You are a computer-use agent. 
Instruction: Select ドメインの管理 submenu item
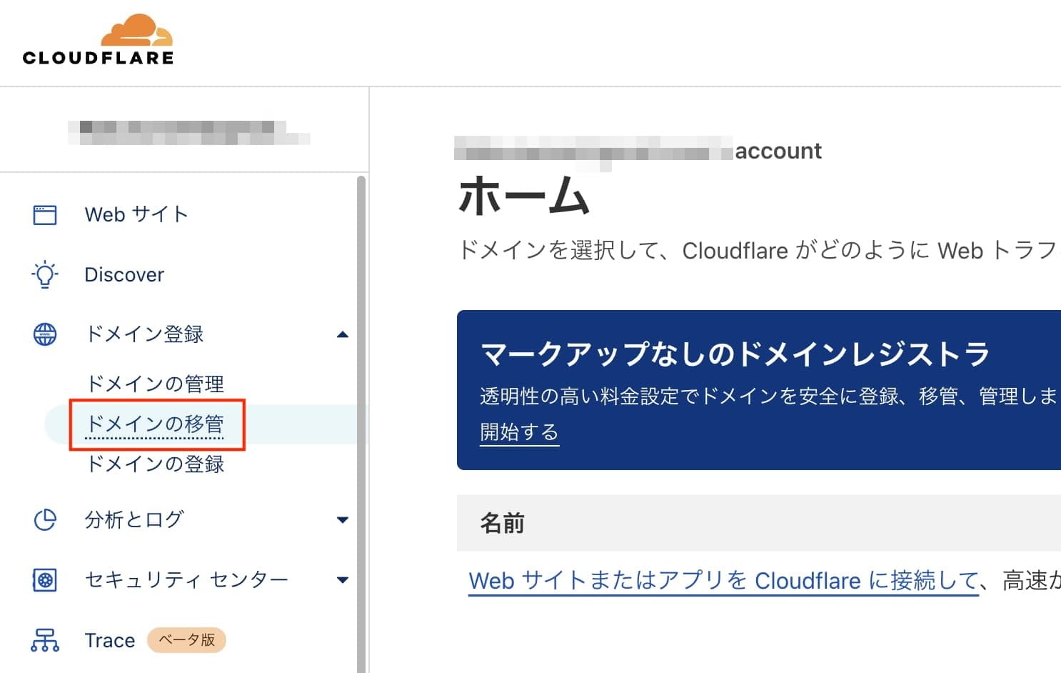pos(155,384)
